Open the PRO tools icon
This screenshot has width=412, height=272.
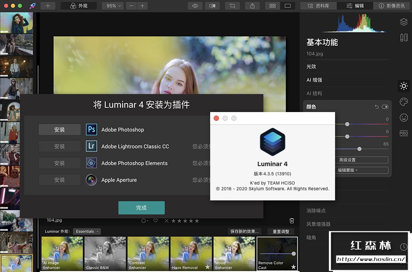(404, 133)
